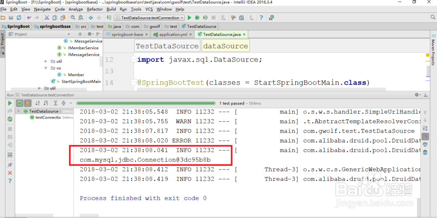The height and width of the screenshot is (218, 437).
Task: Click the Undo arrow icon
Action: [x=29, y=18]
